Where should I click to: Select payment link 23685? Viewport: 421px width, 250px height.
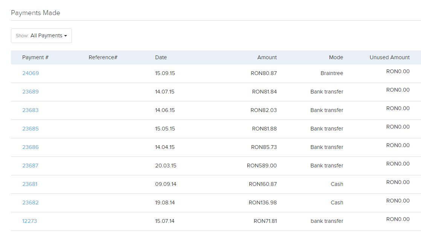pyautogui.click(x=31, y=129)
